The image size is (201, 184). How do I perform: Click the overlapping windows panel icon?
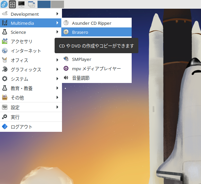31,4
